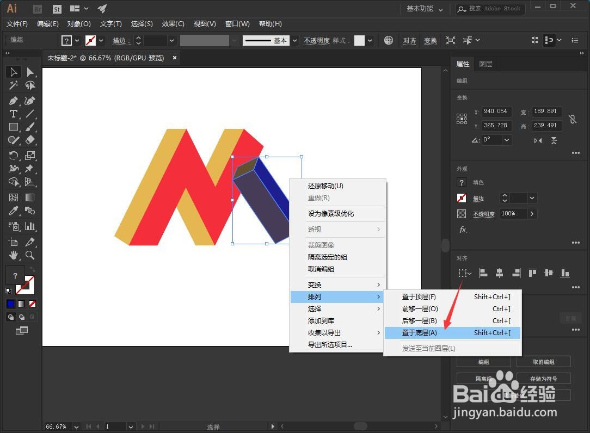Choose 置于顶层(F) in the submenu

point(453,297)
